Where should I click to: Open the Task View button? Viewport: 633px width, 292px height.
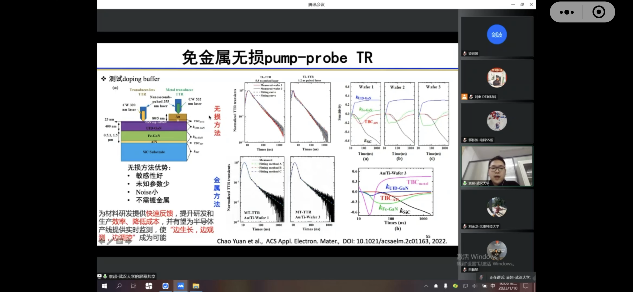(134, 286)
